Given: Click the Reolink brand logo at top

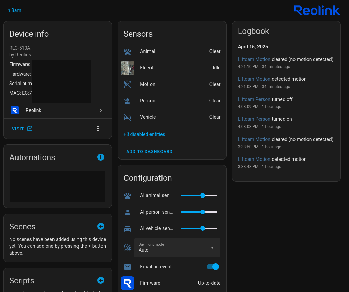Looking at the screenshot, I should coord(317,11).
